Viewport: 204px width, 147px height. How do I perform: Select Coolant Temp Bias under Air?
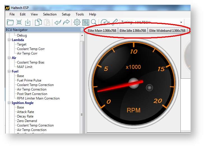31,62
